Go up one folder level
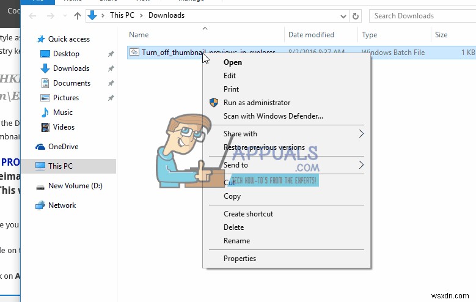Image resolution: width=476 pixels, height=302 pixels. tap(78, 16)
